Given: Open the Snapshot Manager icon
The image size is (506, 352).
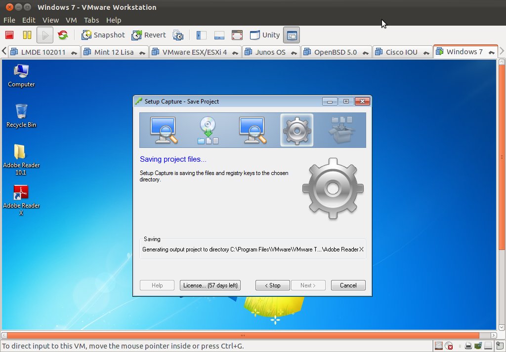Looking at the screenshot, I should coord(178,35).
